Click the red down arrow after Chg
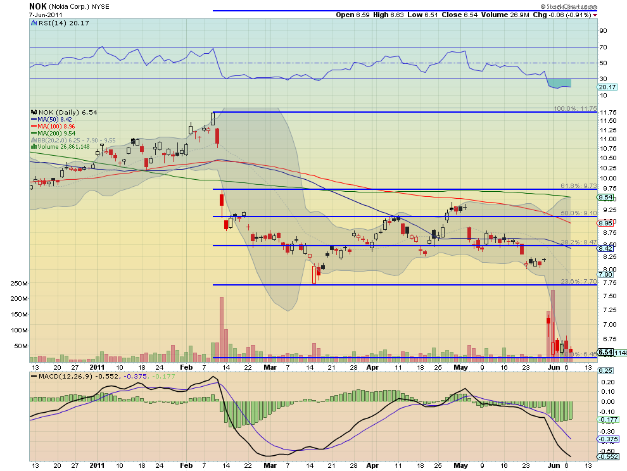627x471 pixels. pyautogui.click(x=595, y=15)
